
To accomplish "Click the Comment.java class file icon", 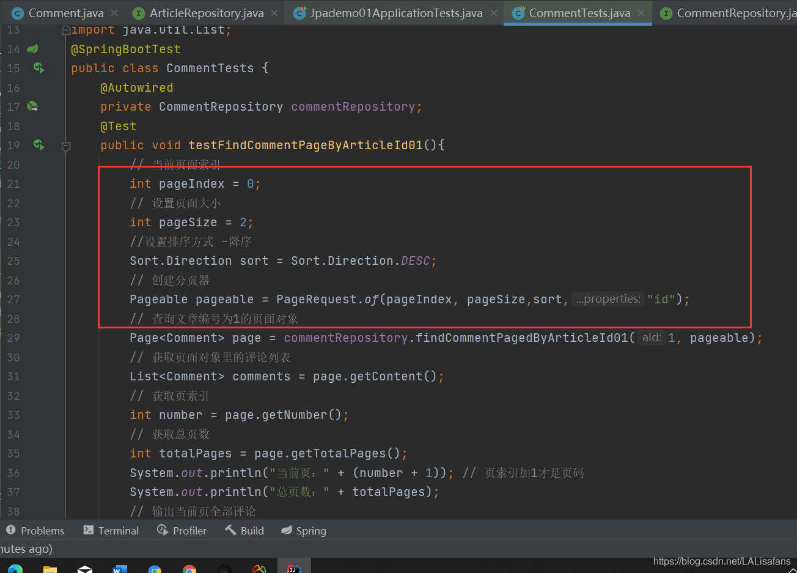I will coord(18,13).
